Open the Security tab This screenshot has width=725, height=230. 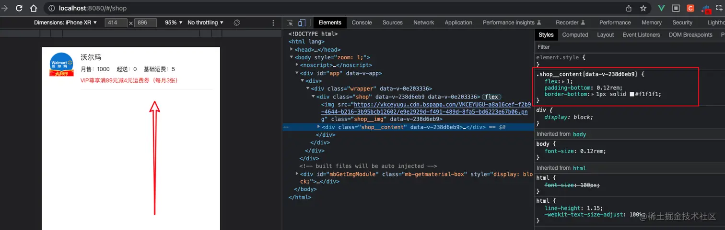[x=682, y=22]
